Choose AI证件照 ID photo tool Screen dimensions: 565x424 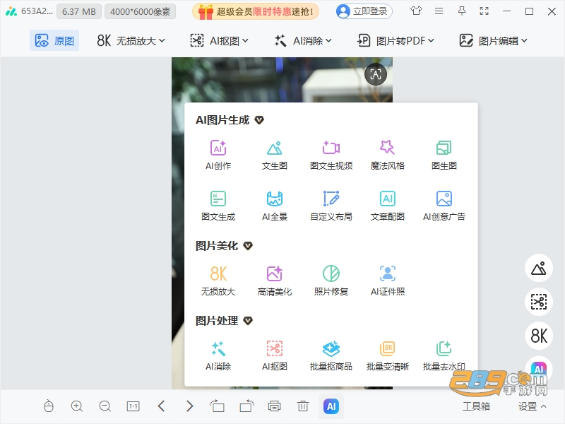click(387, 281)
